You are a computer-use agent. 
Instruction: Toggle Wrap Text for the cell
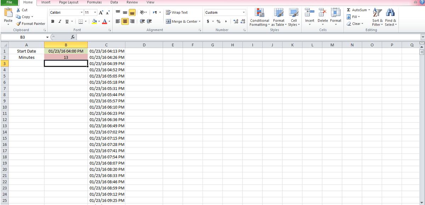click(177, 12)
